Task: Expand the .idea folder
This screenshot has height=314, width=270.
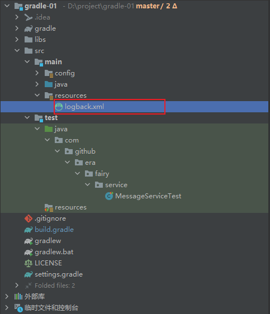Action: click(x=17, y=17)
